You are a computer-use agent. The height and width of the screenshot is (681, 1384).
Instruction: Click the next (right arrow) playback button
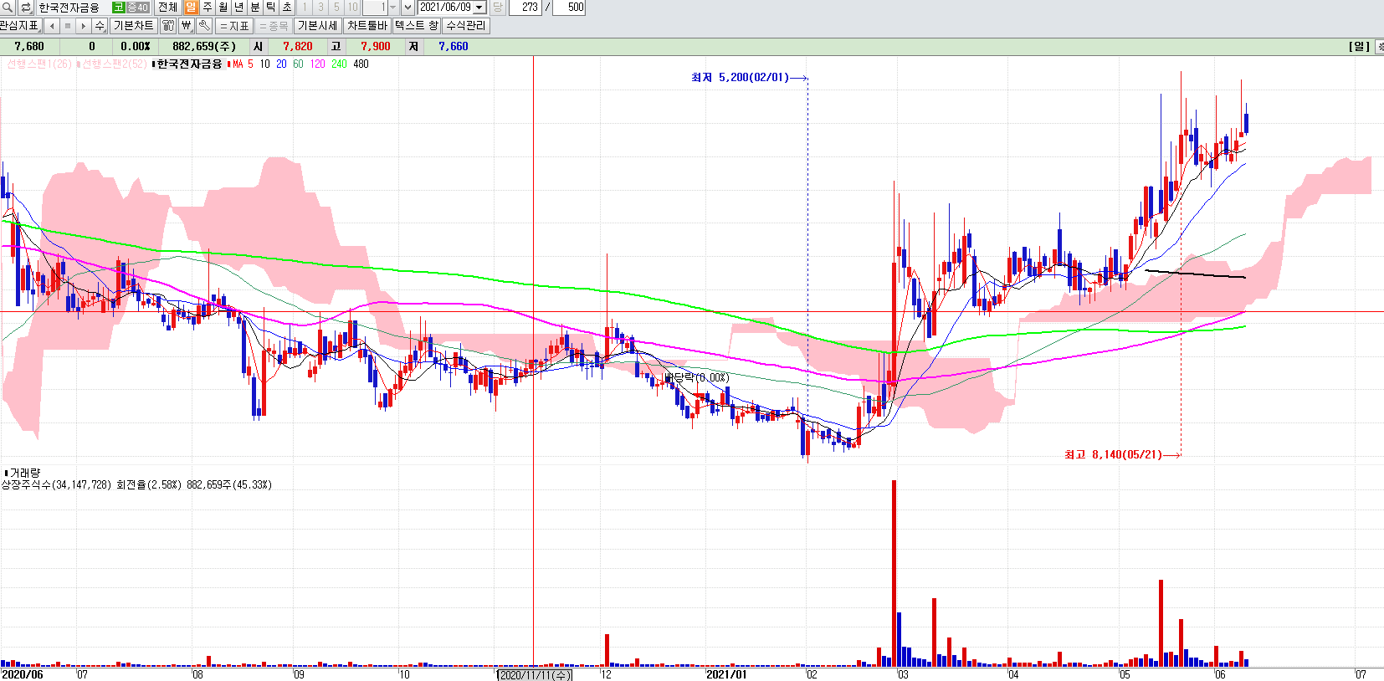84,26
